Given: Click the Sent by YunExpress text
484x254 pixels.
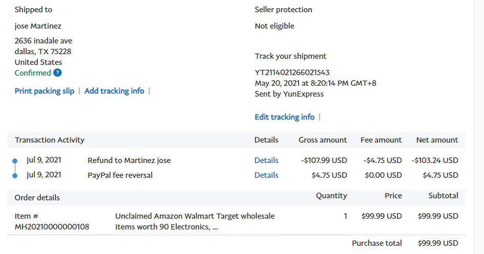Looking at the screenshot, I should pyautogui.click(x=289, y=94).
